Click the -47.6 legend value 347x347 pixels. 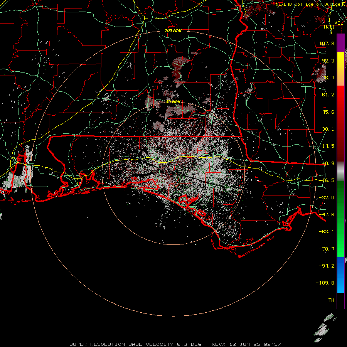tap(327, 215)
